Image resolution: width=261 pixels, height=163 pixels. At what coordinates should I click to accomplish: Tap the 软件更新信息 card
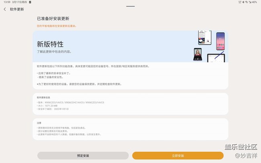pos(130,103)
